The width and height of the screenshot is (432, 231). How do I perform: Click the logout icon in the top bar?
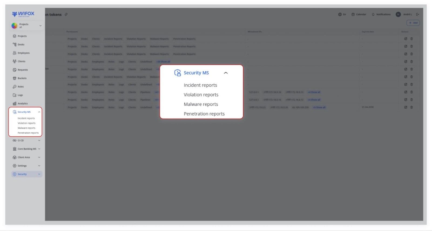click(418, 14)
